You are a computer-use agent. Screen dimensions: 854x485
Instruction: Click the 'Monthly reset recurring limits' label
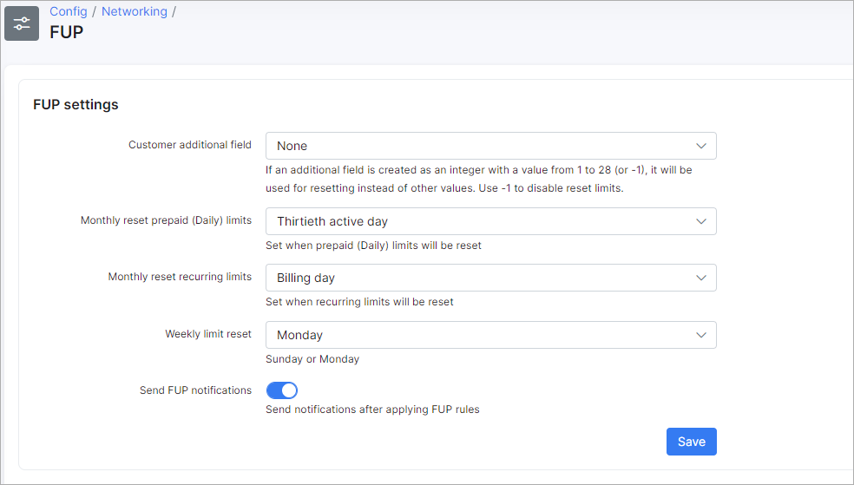(180, 277)
